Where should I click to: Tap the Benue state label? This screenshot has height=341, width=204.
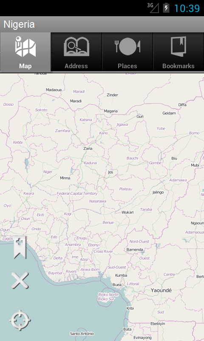[x=108, y=223]
